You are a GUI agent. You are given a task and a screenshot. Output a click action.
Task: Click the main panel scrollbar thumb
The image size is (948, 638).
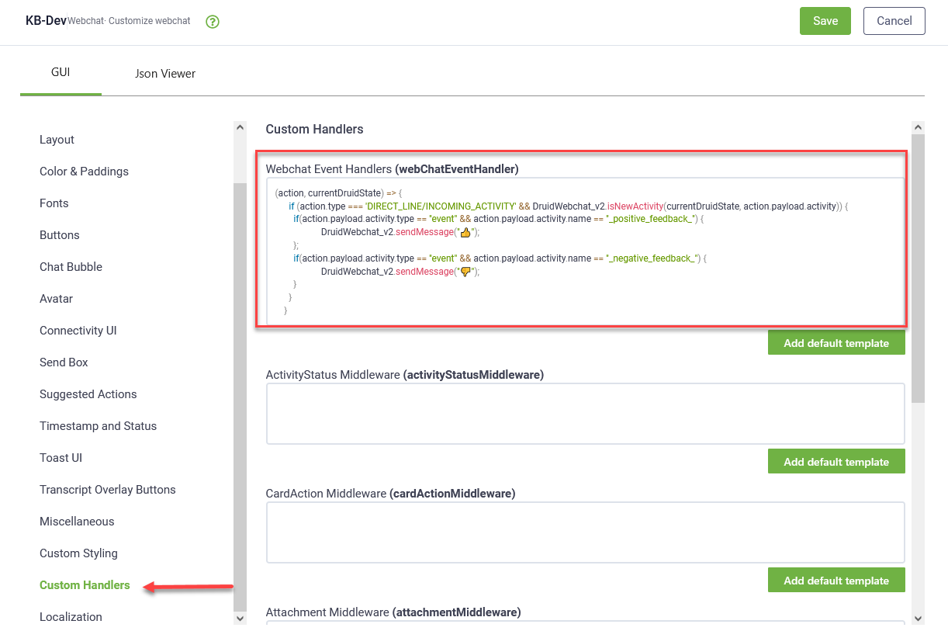pos(919,268)
